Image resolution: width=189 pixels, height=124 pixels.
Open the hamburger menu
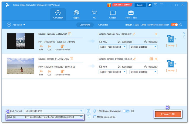[x=161, y=5]
